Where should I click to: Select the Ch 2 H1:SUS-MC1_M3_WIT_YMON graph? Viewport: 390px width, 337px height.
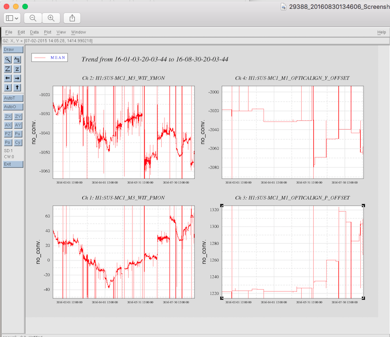click(124, 132)
